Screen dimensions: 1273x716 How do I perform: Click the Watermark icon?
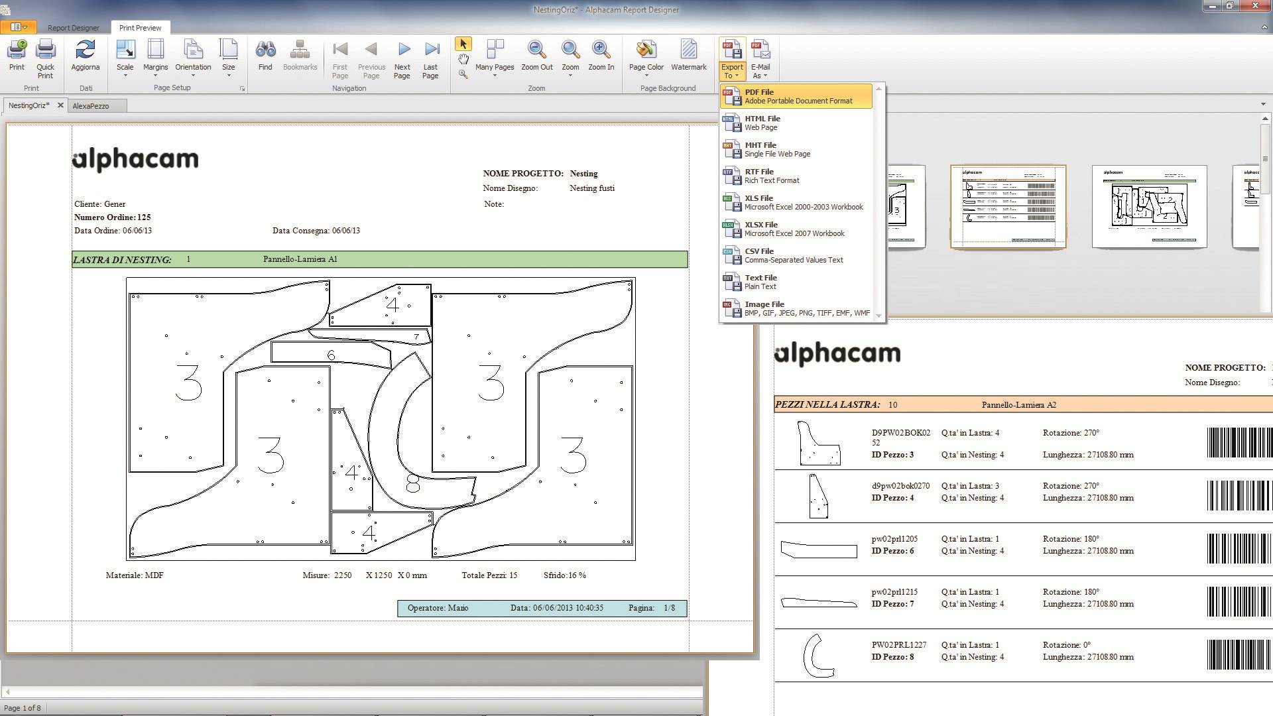coord(688,56)
